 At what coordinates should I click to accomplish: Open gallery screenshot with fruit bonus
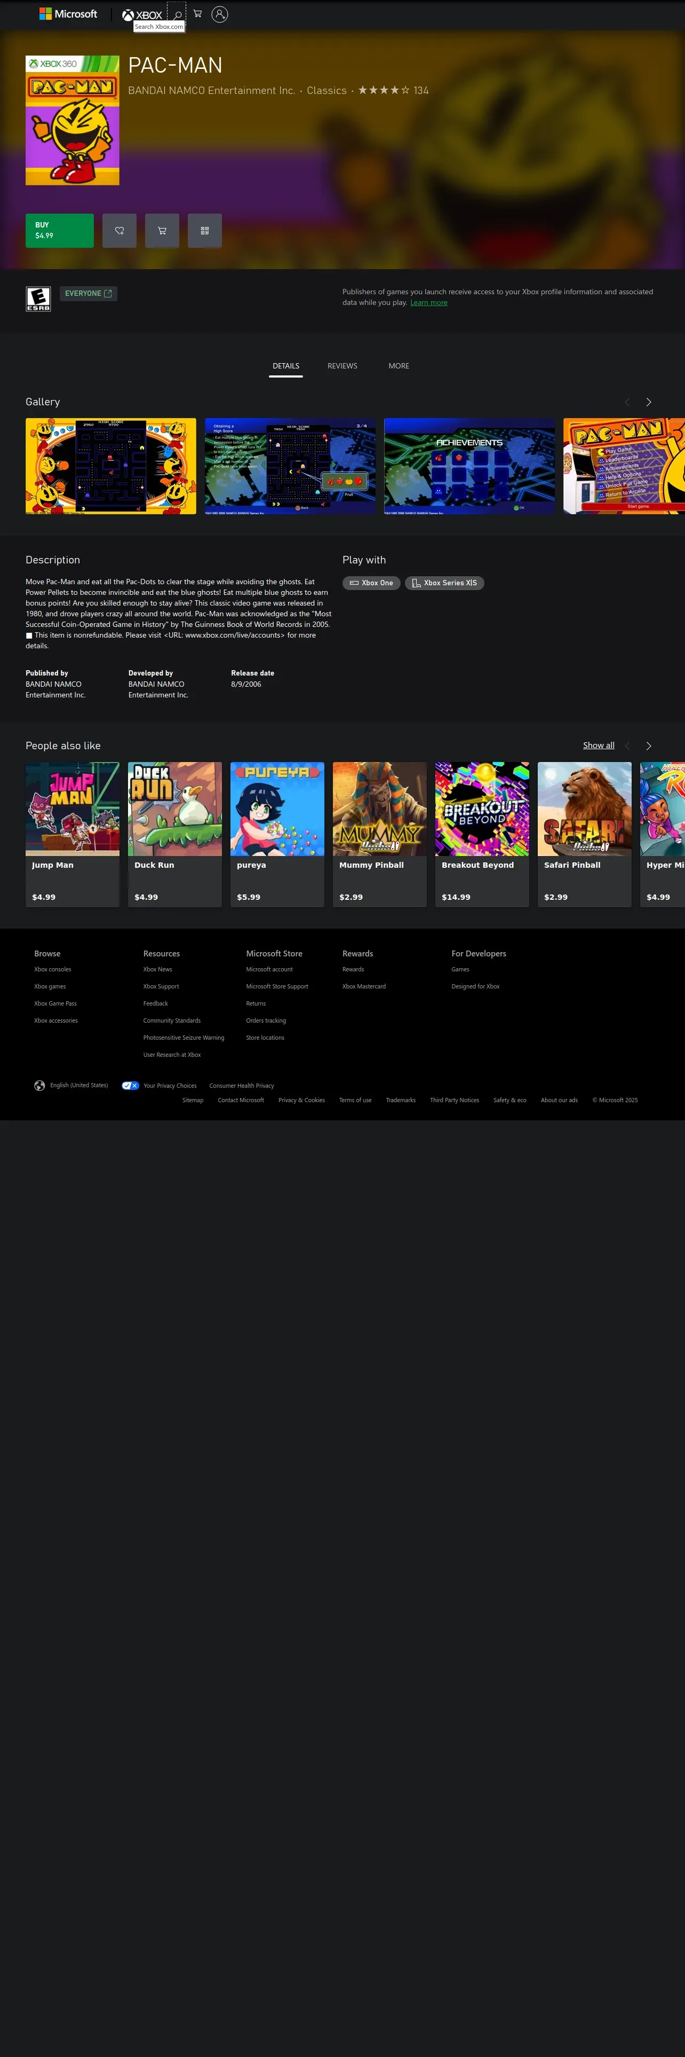coord(290,466)
